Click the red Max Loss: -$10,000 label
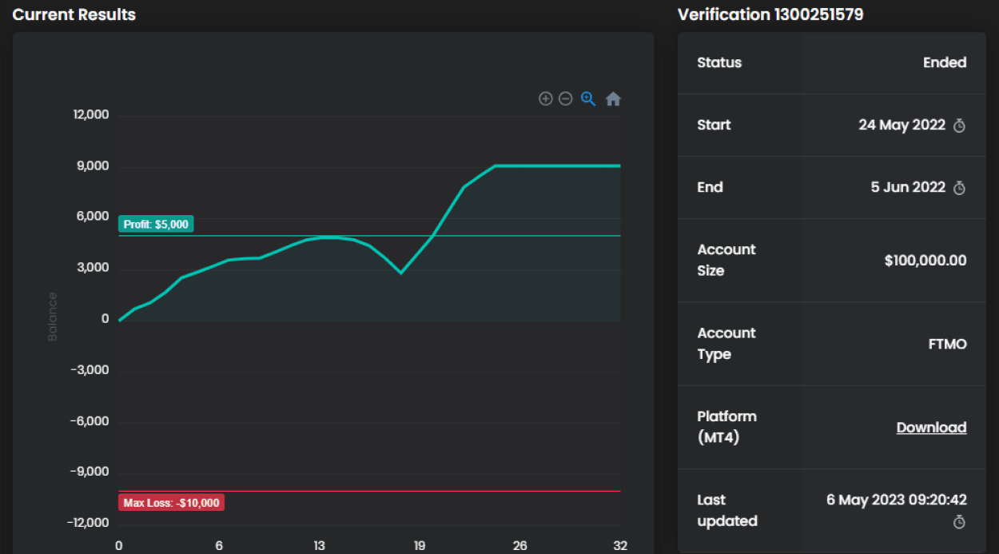The image size is (999, 554). pyautogui.click(x=171, y=503)
